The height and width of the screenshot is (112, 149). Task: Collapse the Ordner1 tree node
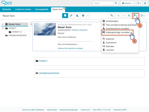(3, 28)
